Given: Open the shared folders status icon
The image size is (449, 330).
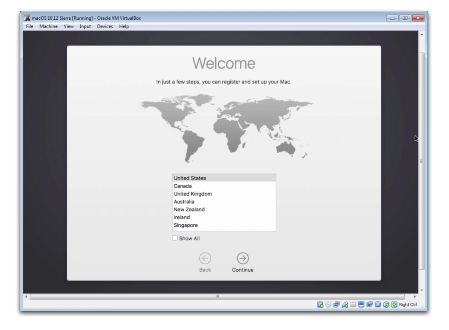Looking at the screenshot, I should [x=353, y=305].
